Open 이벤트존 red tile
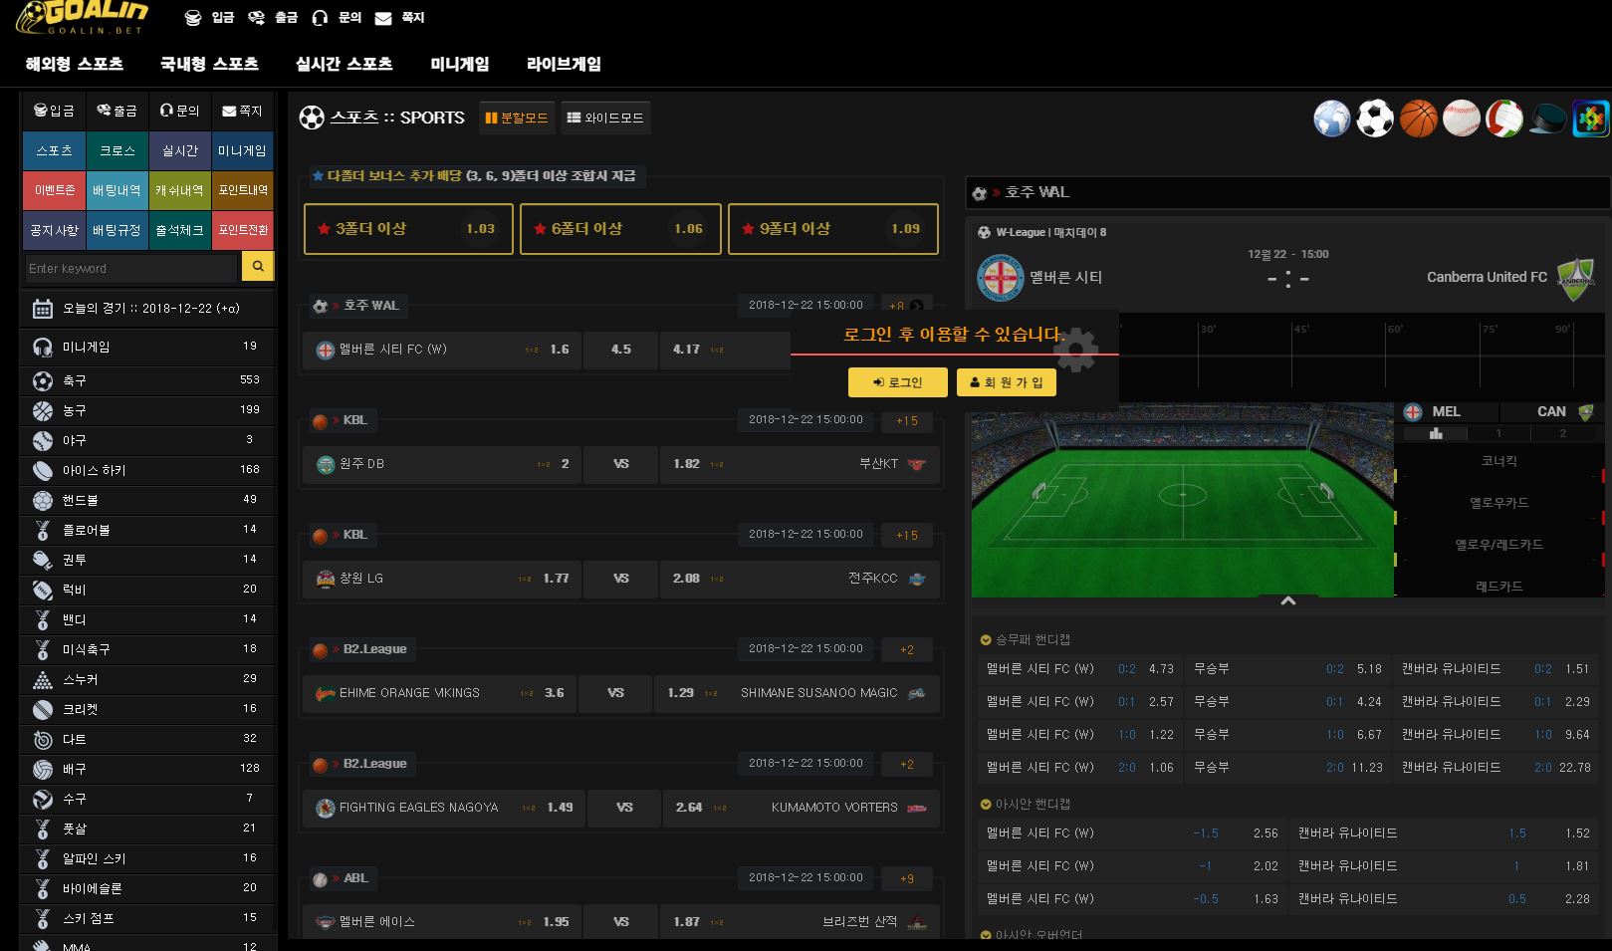 [54, 190]
